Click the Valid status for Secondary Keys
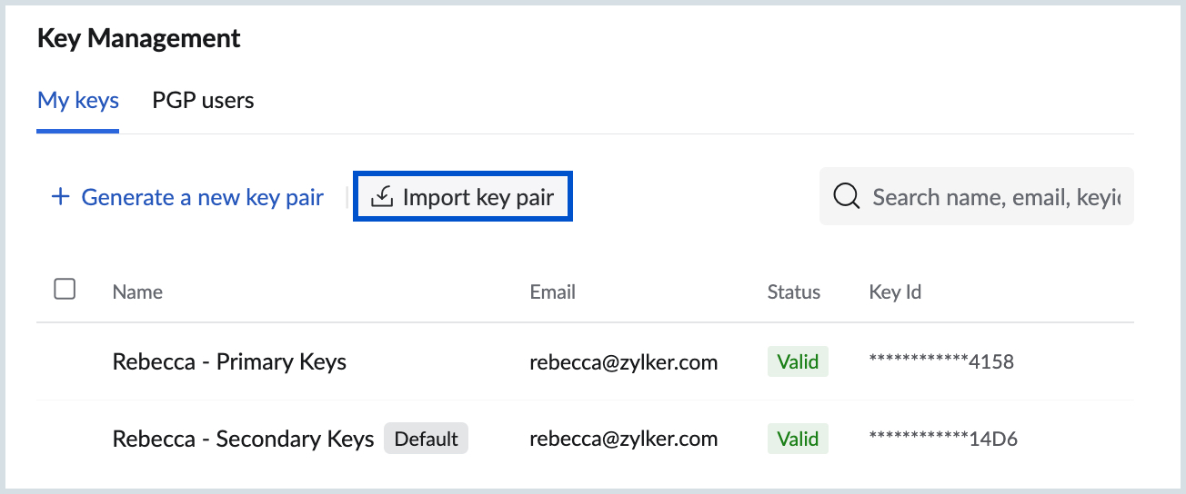The image size is (1186, 494). 798,440
